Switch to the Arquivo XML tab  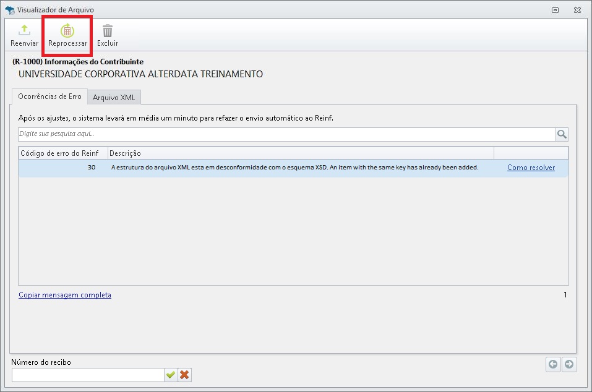click(x=114, y=97)
